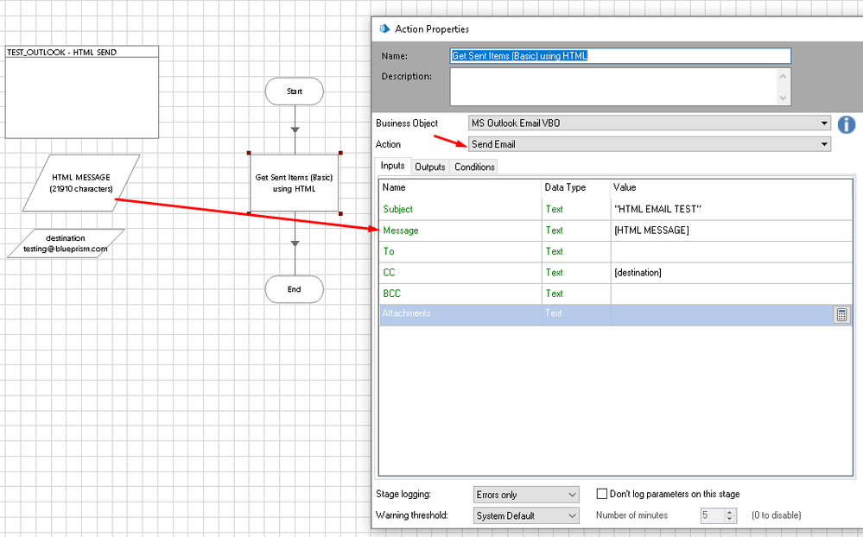Click the empty To value cell

[x=732, y=251]
